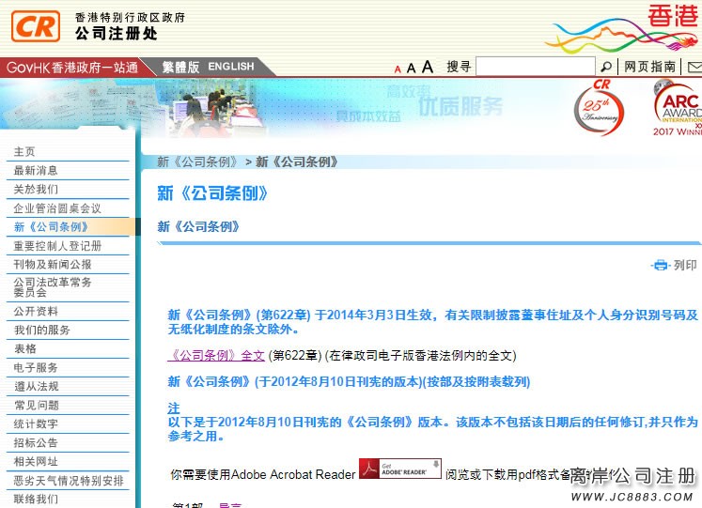Open GovHK 香港政府一站通 link
This screenshot has width=702, height=508.
pos(71,68)
